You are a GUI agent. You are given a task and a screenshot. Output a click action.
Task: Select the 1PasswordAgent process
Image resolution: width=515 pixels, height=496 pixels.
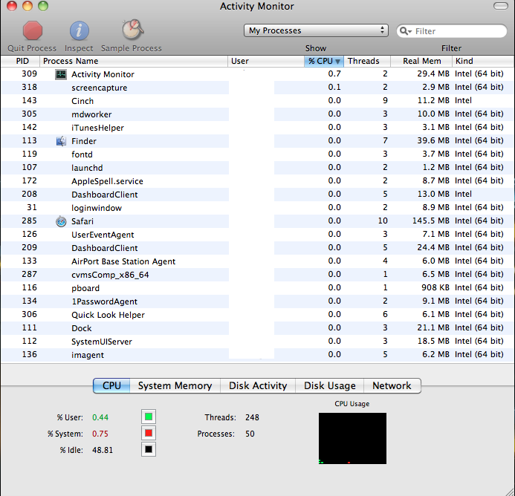(x=257, y=301)
